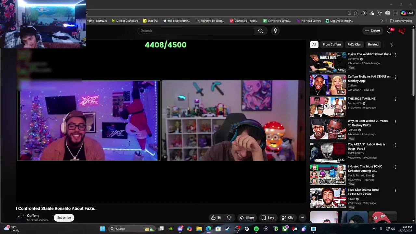
Task: Open weather widget showing 30°F Cloudy
Action: point(12,229)
